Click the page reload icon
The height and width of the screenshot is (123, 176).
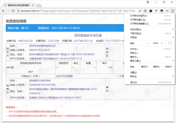click(13, 11)
